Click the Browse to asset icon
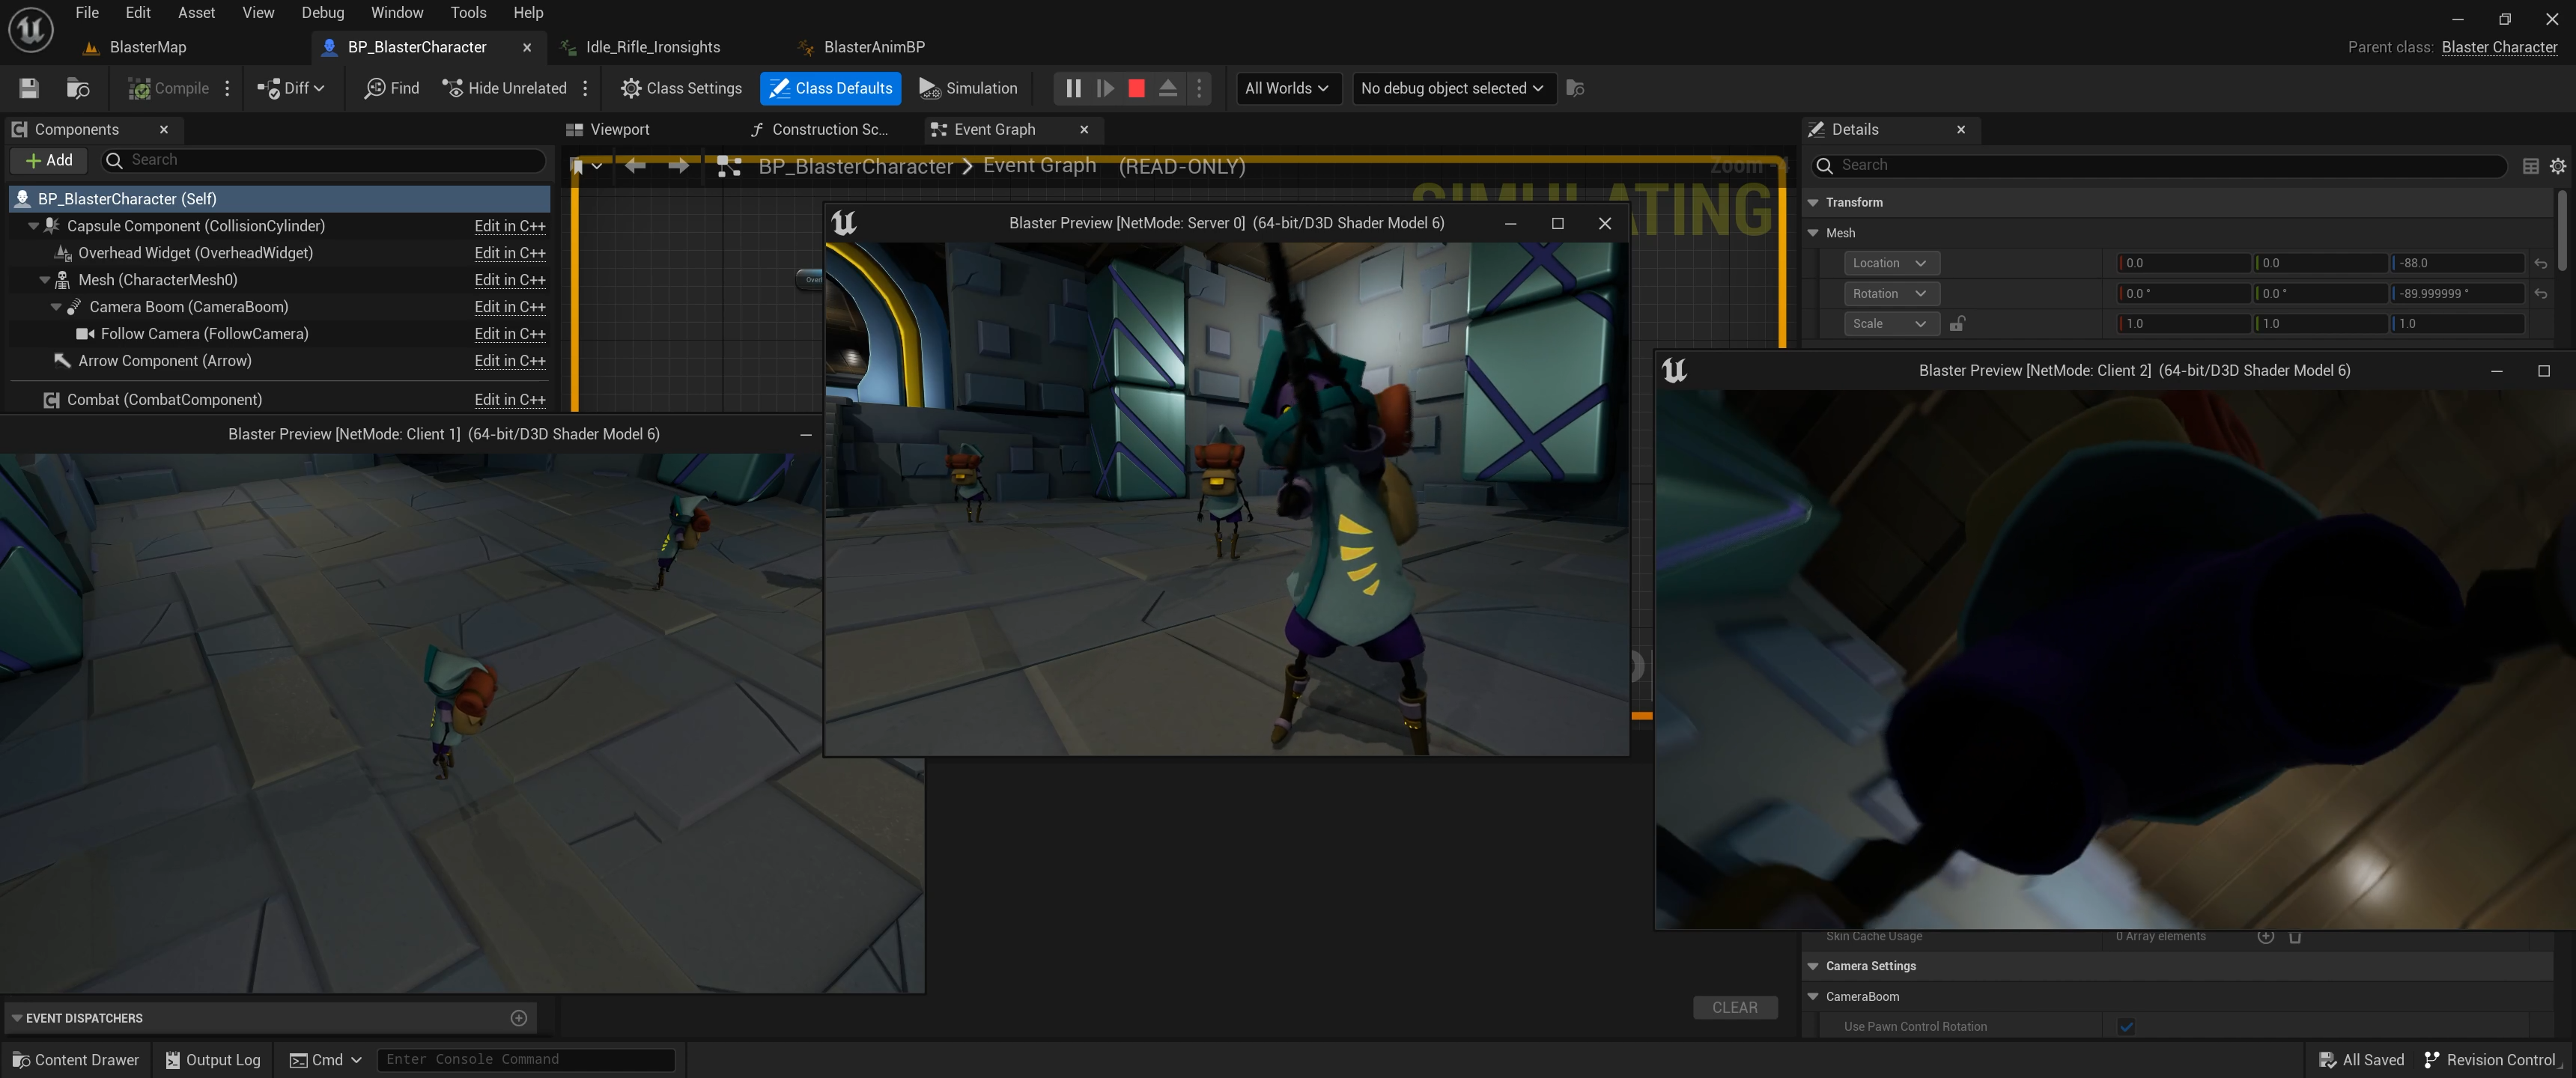 77,88
